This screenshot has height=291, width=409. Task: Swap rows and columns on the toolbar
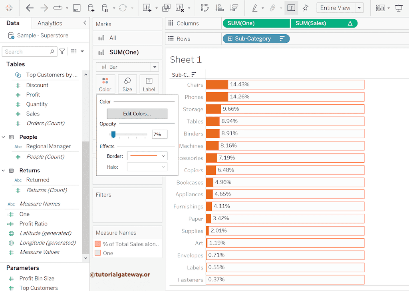(x=205, y=8)
